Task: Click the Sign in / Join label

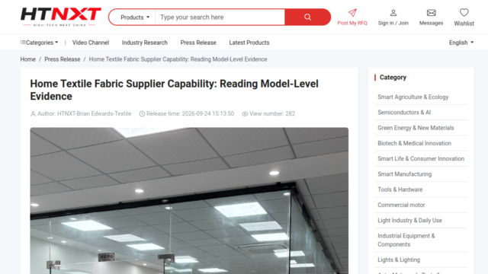Action: (393, 23)
